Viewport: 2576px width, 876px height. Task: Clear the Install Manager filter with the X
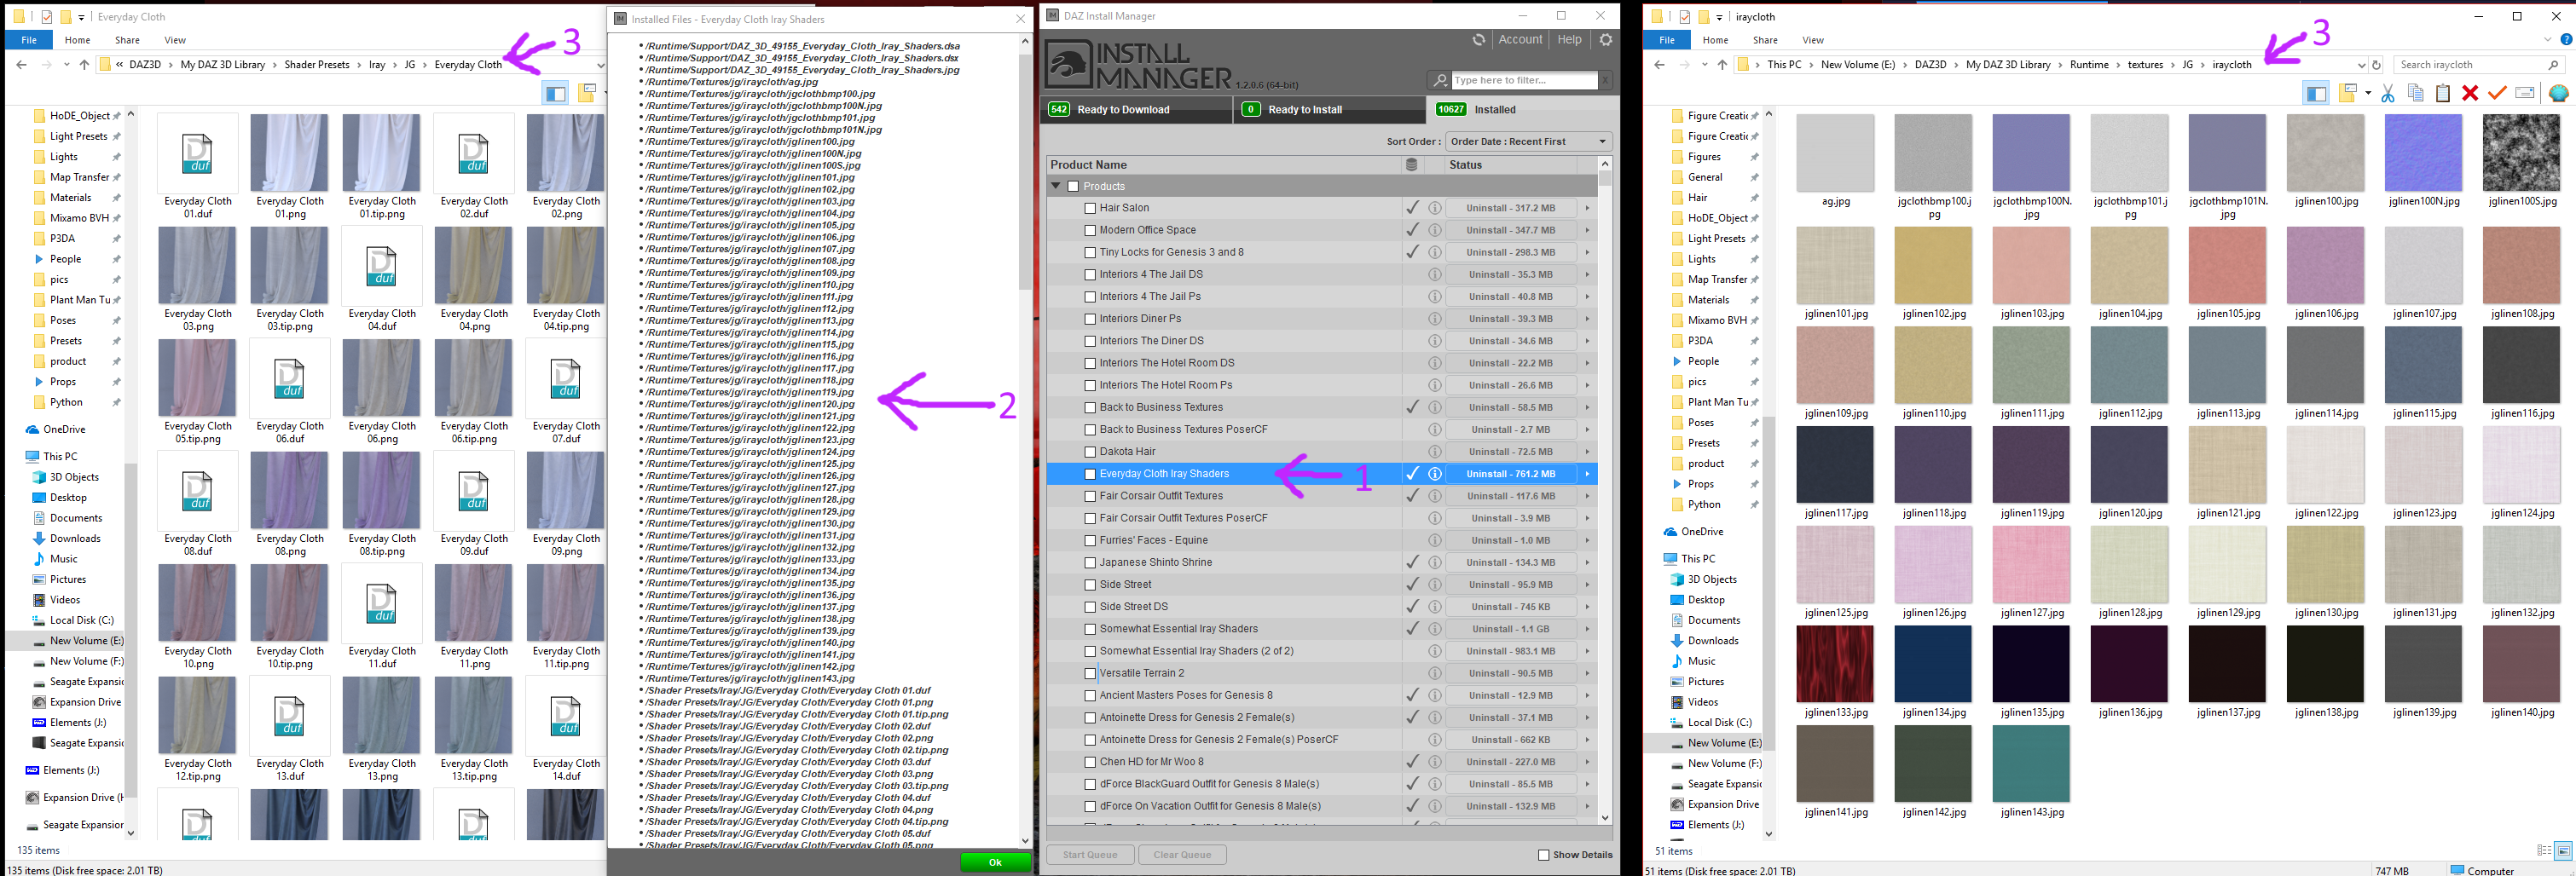1605,80
